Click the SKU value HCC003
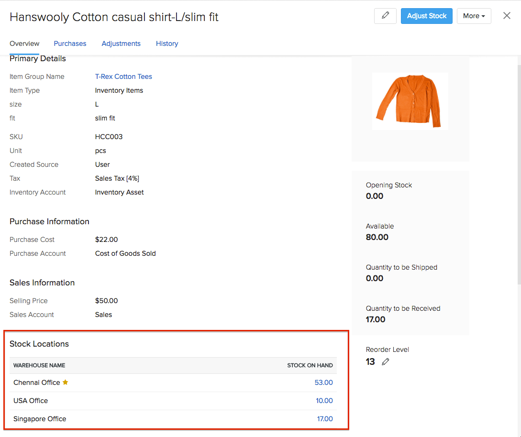Image resolution: width=521 pixels, height=437 pixels. coord(109,137)
